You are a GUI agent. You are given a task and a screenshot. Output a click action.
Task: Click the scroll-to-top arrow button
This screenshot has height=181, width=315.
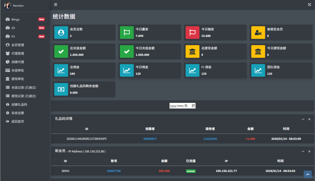tap(307, 174)
